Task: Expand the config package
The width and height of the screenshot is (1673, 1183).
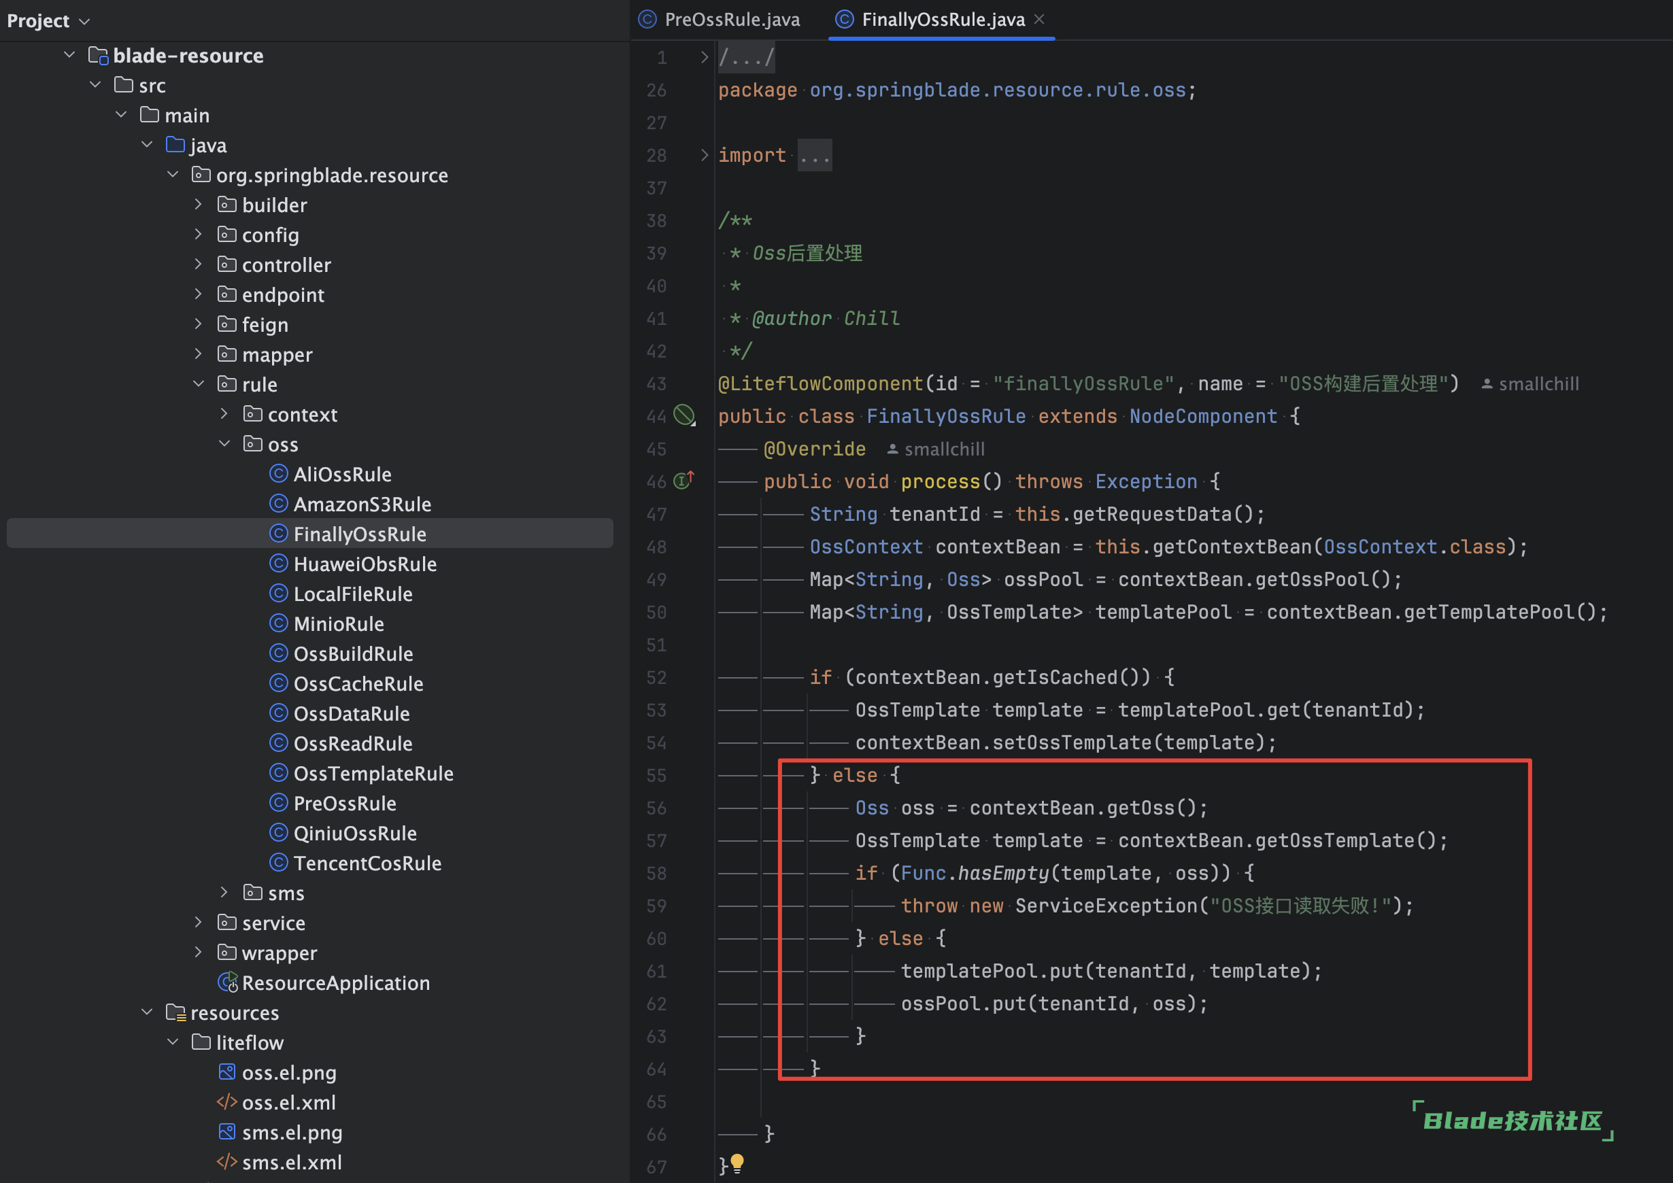Action: point(198,234)
